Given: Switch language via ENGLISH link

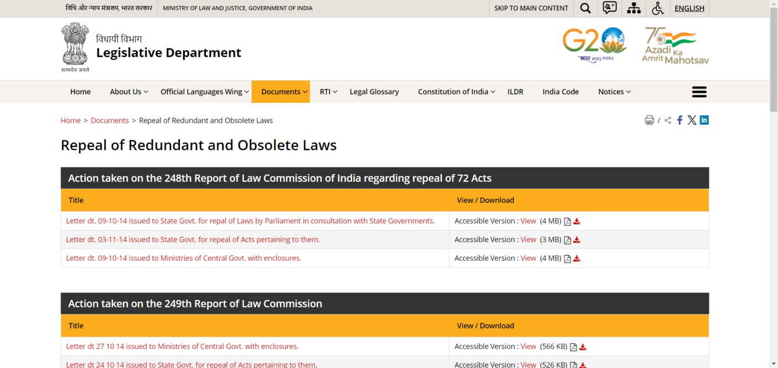Looking at the screenshot, I should click(x=689, y=8).
